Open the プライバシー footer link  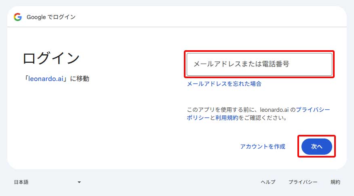[x=303, y=182]
